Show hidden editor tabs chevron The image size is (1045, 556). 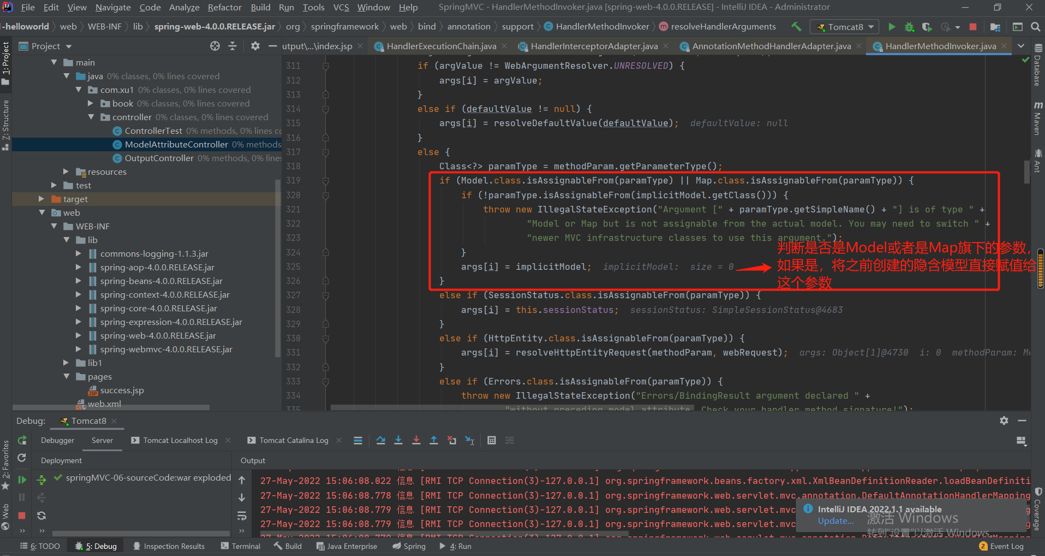pyautogui.click(x=1021, y=46)
